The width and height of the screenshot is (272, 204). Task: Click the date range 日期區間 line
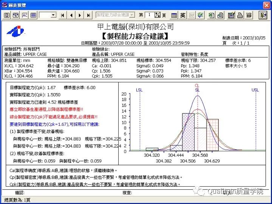click(135, 43)
